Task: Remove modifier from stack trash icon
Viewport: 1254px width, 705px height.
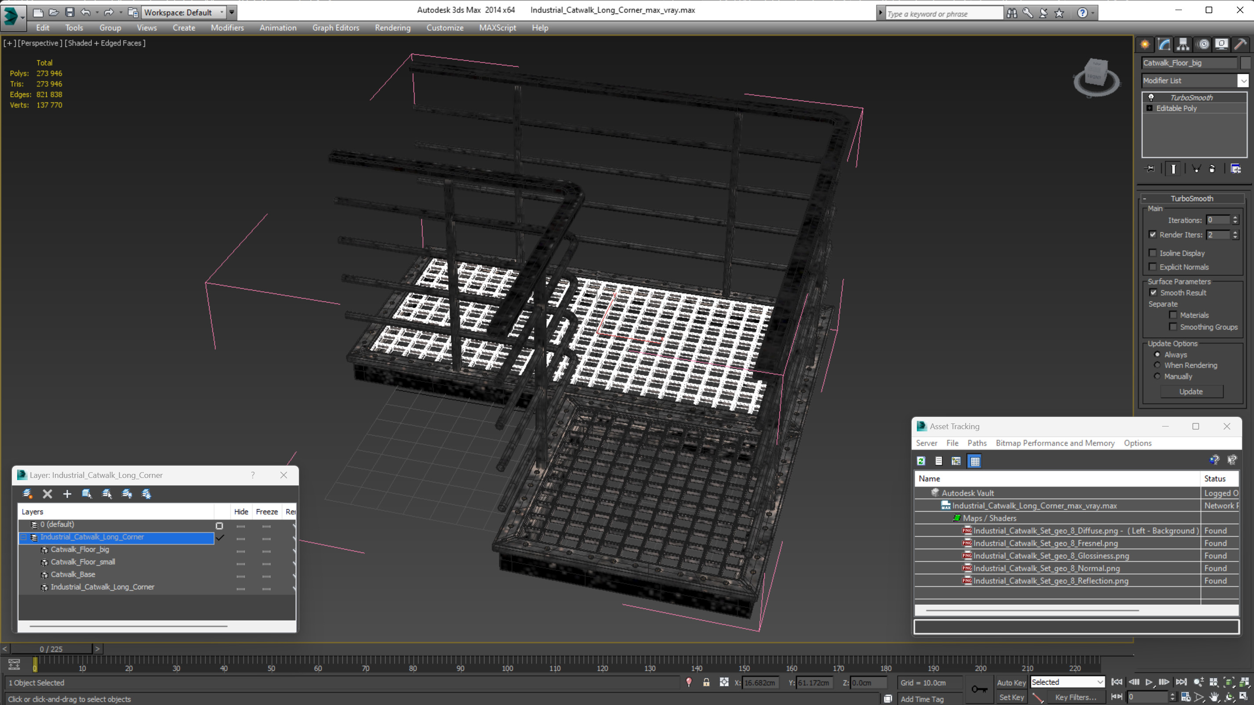Action: pyautogui.click(x=1212, y=169)
